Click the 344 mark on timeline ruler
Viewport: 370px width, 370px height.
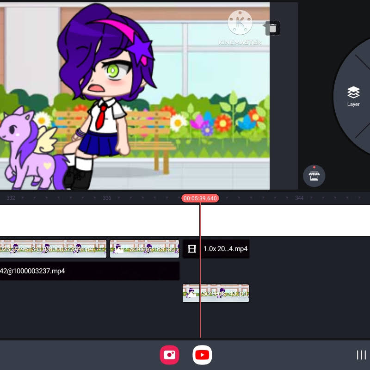(x=299, y=198)
